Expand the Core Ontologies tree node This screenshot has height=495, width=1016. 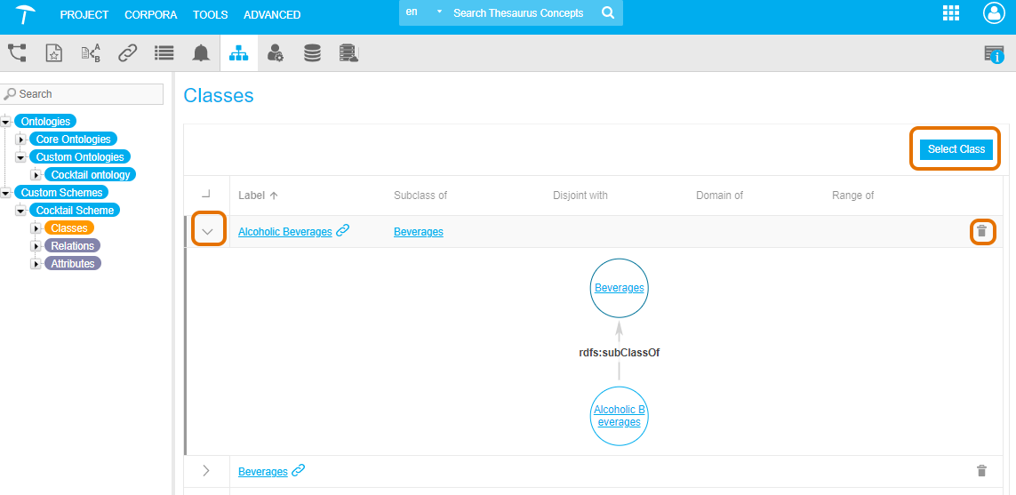pyautogui.click(x=22, y=140)
